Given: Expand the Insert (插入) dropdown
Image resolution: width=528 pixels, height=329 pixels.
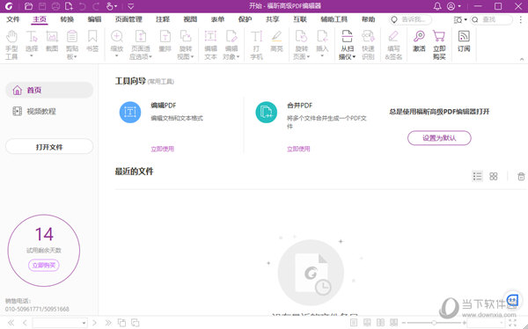Looking at the screenshot, I should pyautogui.click(x=322, y=56).
